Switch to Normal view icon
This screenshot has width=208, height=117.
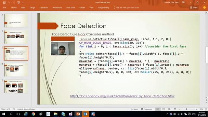158,109
